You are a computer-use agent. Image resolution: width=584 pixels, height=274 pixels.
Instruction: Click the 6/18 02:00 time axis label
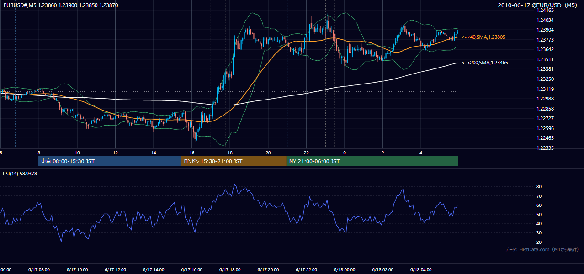[383, 270]
